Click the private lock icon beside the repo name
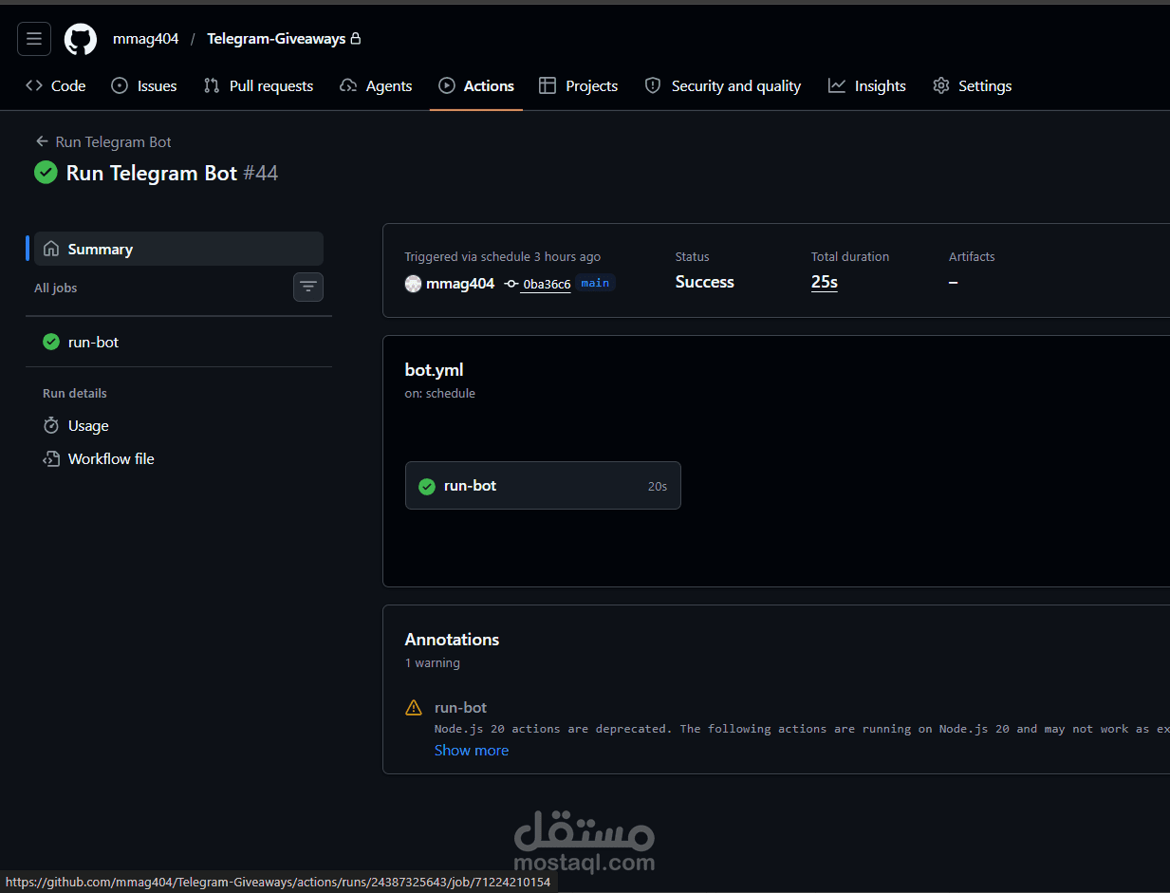1170x893 pixels. [356, 39]
